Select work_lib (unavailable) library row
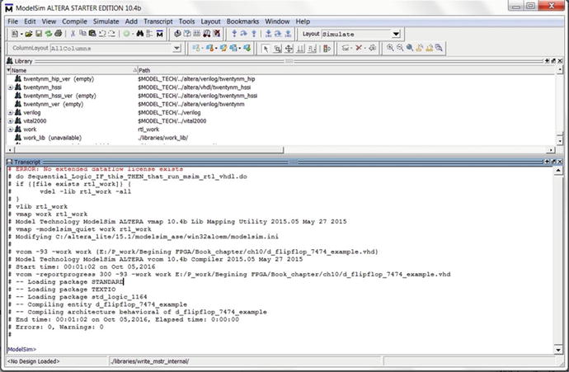The height and width of the screenshot is (372, 569). click(52, 138)
